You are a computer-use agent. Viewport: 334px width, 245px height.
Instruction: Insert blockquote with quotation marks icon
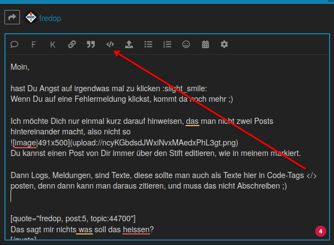point(91,44)
